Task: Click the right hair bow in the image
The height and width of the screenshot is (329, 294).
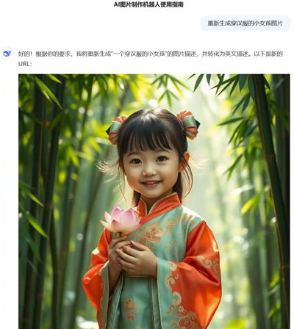Action: point(190,124)
